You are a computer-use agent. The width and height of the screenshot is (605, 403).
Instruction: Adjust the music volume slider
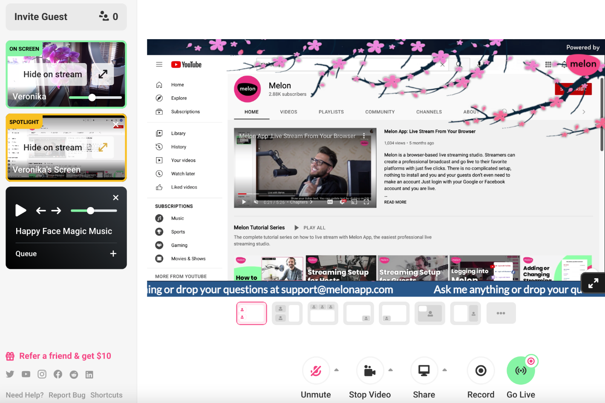coord(94,210)
